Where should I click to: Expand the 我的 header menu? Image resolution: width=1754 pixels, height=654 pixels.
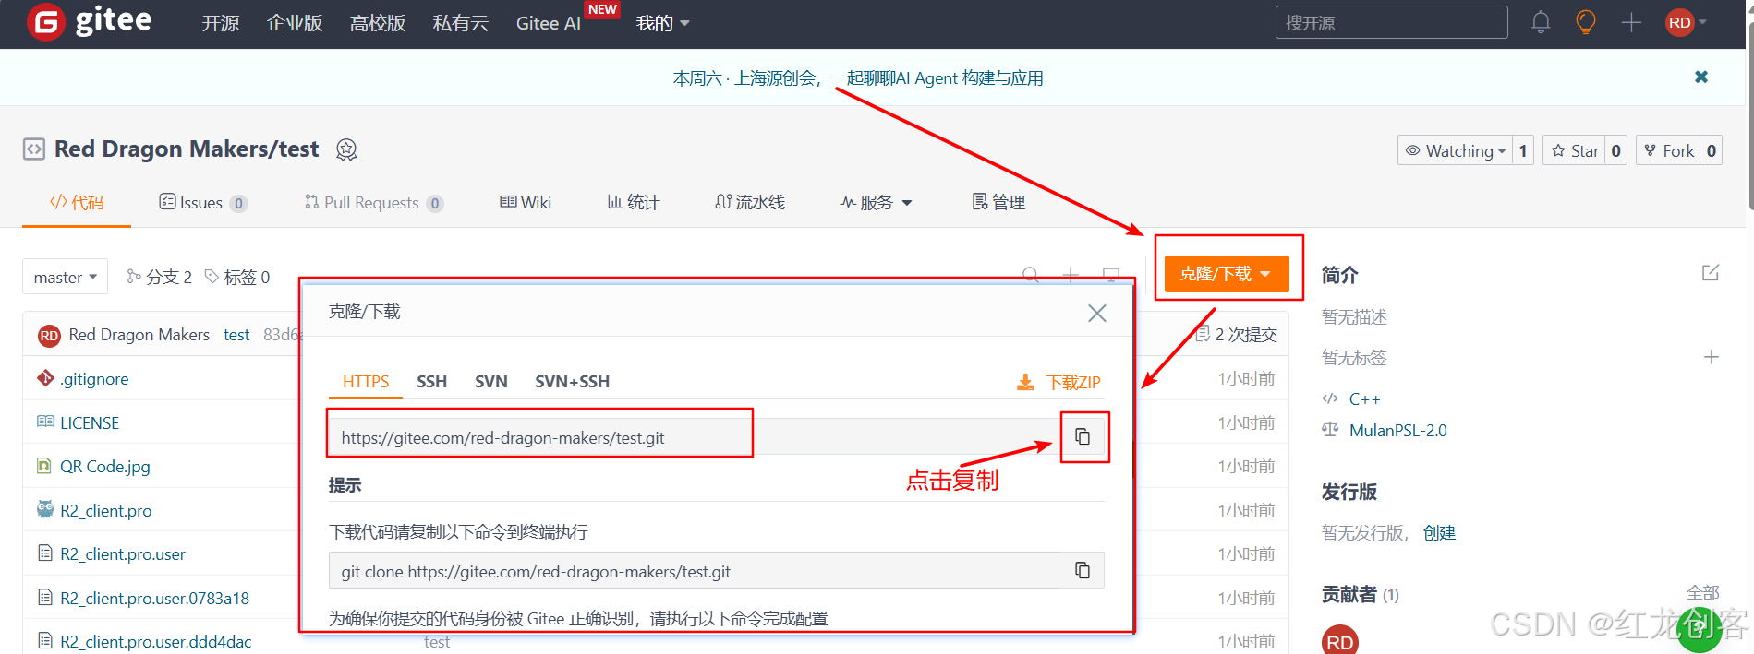coord(662,23)
